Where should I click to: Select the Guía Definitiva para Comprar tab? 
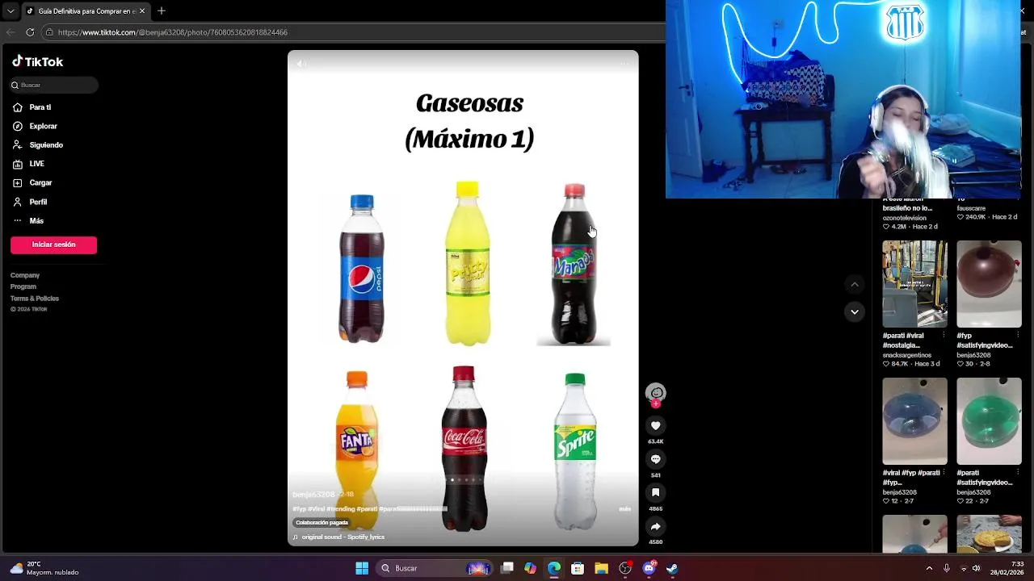coord(85,10)
